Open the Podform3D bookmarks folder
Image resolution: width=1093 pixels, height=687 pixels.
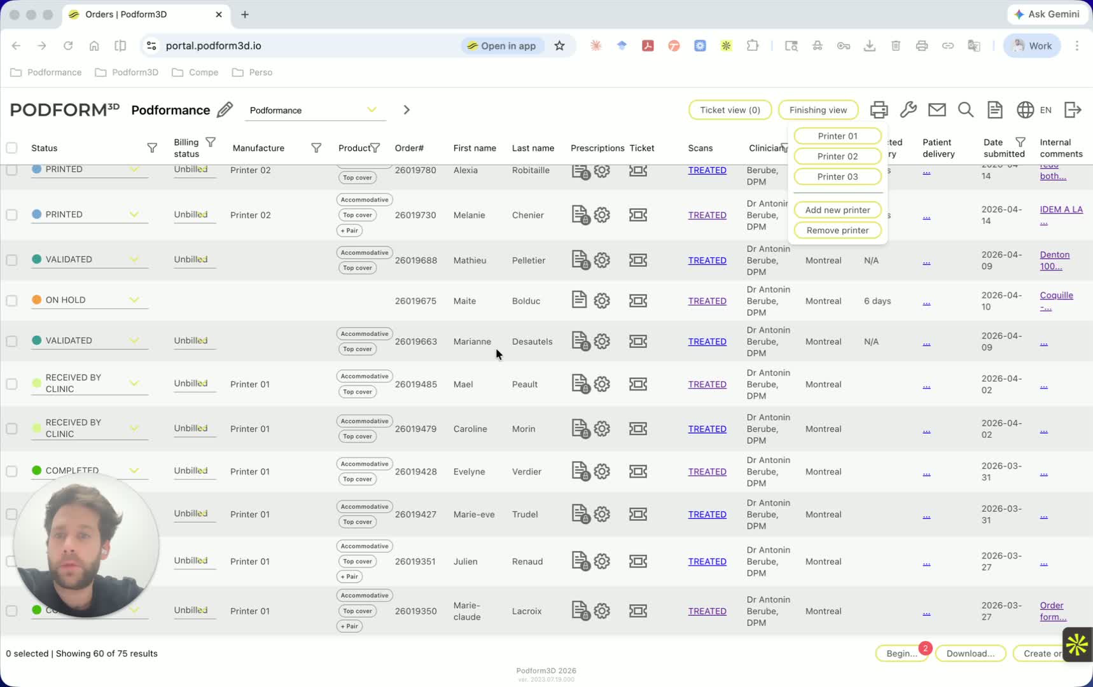[127, 73]
